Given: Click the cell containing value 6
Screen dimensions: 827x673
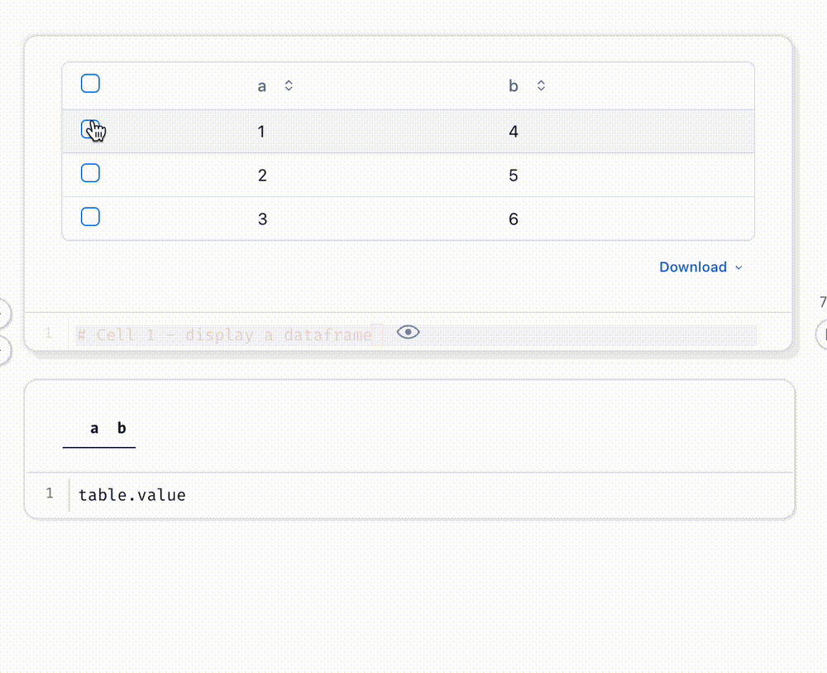Looking at the screenshot, I should pyautogui.click(x=514, y=219).
